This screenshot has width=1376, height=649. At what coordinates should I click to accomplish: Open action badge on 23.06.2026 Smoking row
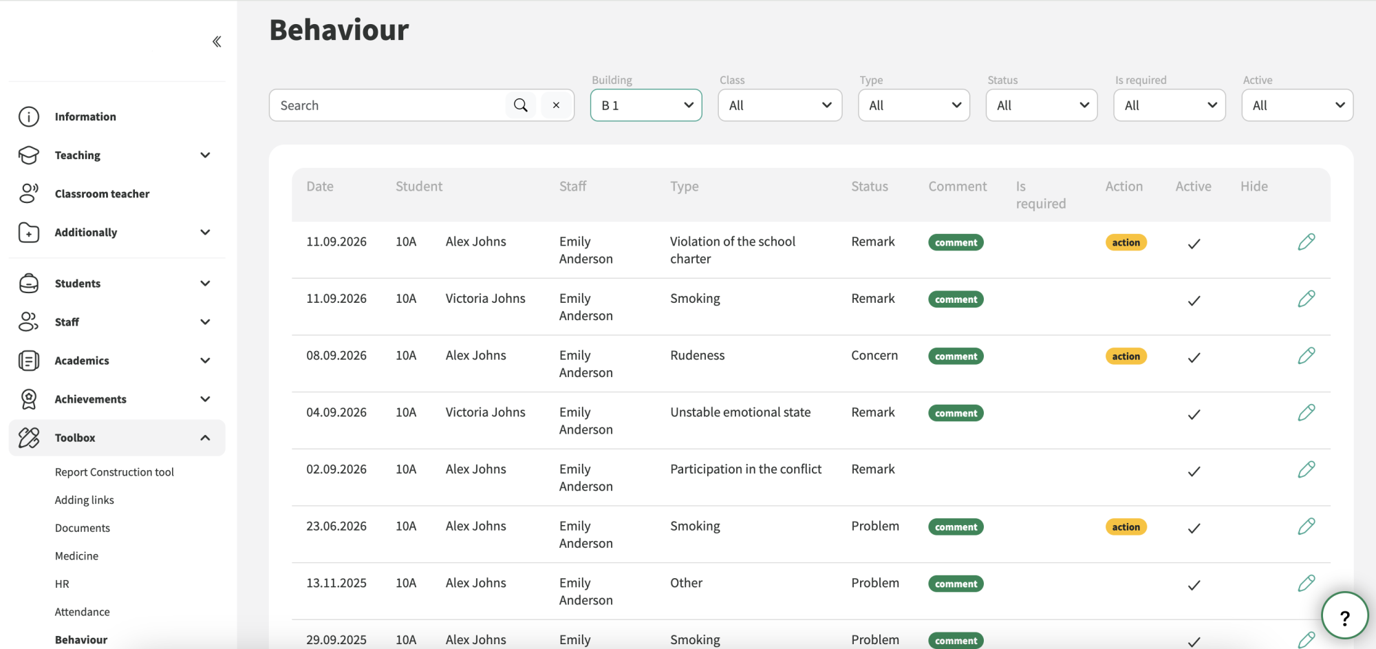coord(1126,527)
